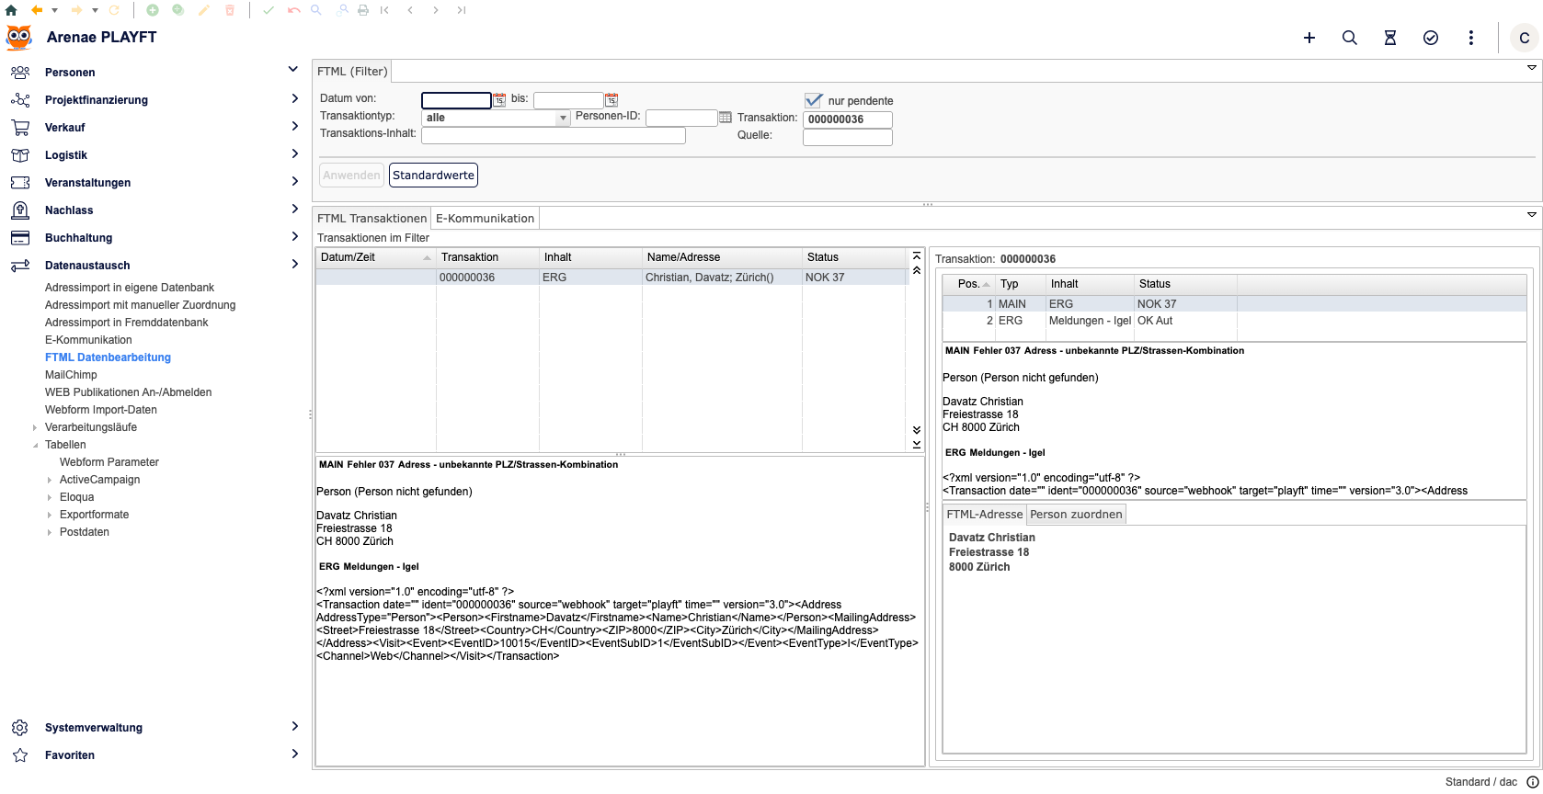This screenshot has width=1543, height=794.
Task: Switch to the E-Kommunikation tab
Action: click(485, 219)
